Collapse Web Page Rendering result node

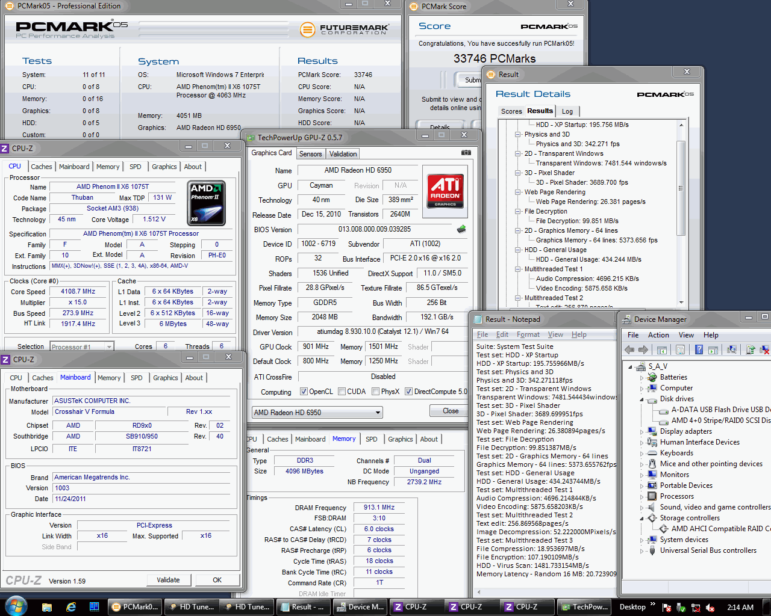coord(517,192)
